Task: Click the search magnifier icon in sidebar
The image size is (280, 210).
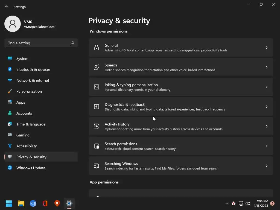Action: (x=72, y=43)
